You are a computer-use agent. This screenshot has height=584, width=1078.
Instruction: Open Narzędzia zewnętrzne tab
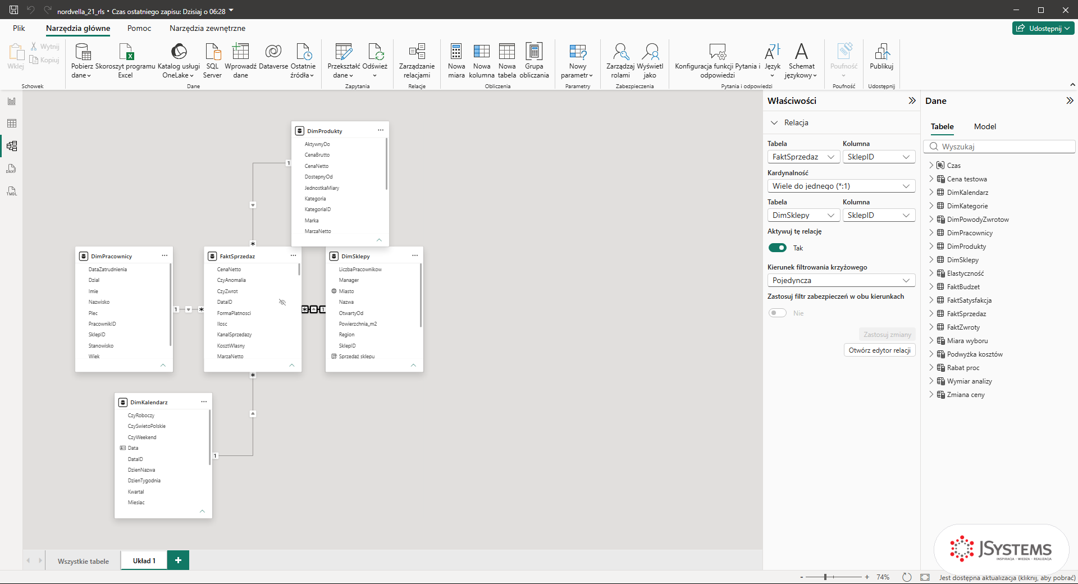207,28
